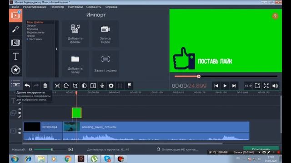Select Видеоклипы in import list
The image size is (291, 163).
(x=35, y=32)
